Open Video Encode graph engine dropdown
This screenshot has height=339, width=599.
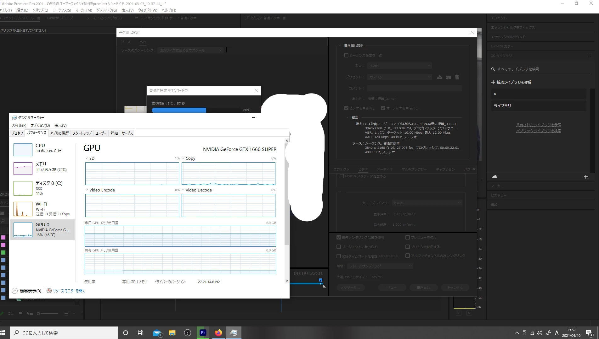click(x=87, y=190)
